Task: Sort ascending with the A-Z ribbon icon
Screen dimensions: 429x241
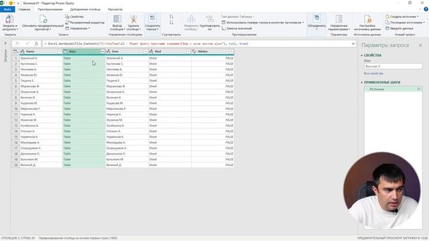Action: pyautogui.click(x=172, y=17)
